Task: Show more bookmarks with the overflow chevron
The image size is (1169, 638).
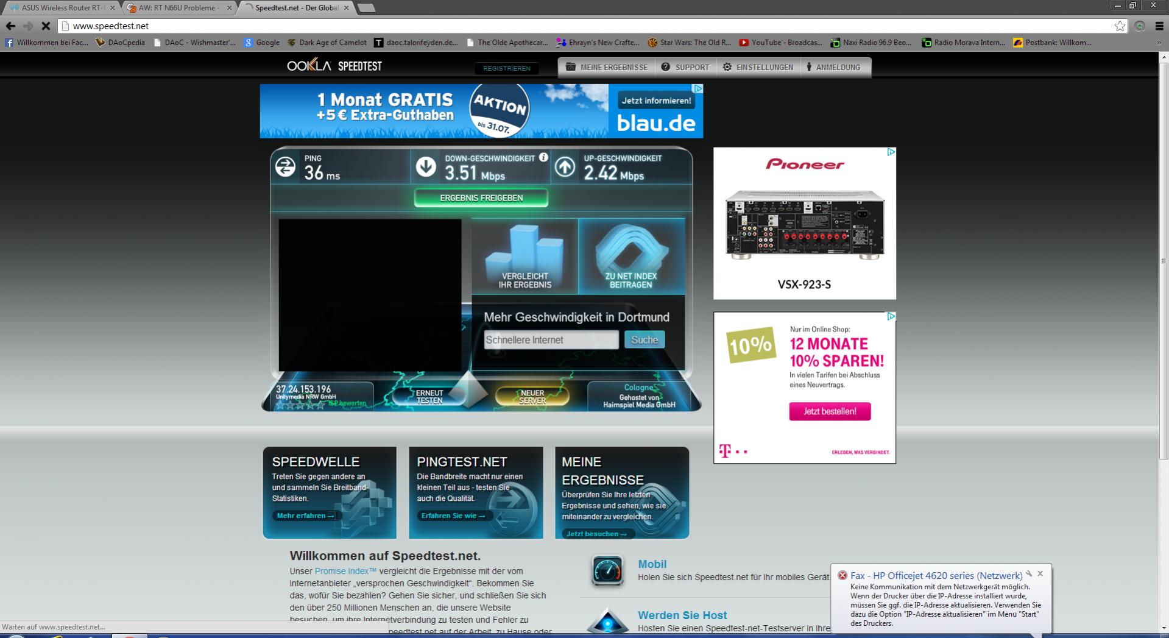Action: coord(1159,43)
